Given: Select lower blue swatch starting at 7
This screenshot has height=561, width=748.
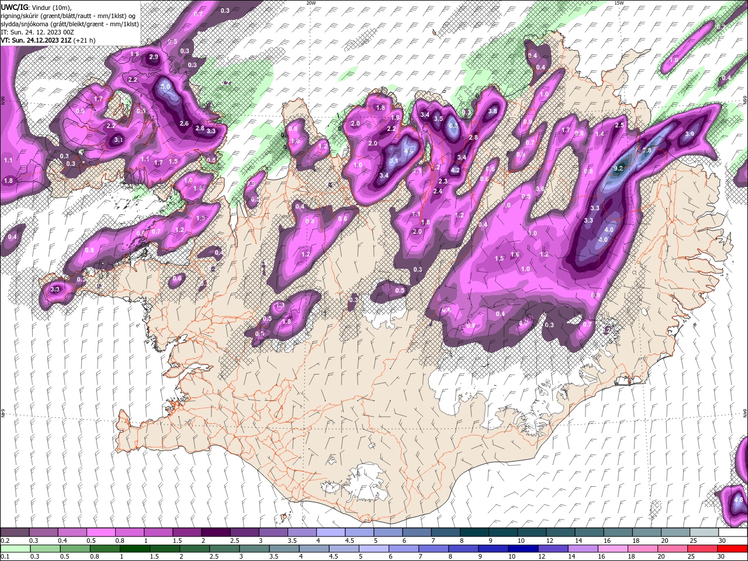Looking at the screenshot, I should click(434, 549).
